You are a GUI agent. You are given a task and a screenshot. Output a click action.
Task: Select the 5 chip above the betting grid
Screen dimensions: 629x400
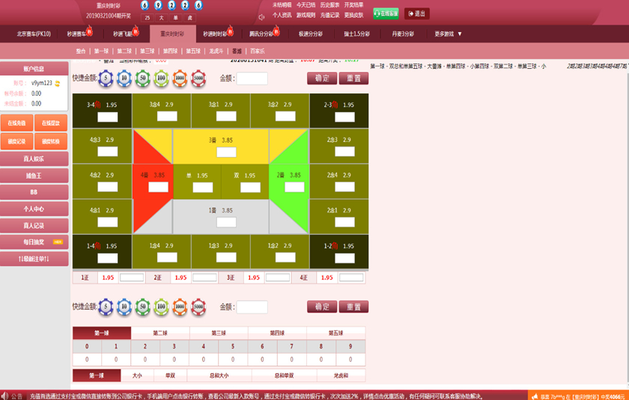point(105,78)
